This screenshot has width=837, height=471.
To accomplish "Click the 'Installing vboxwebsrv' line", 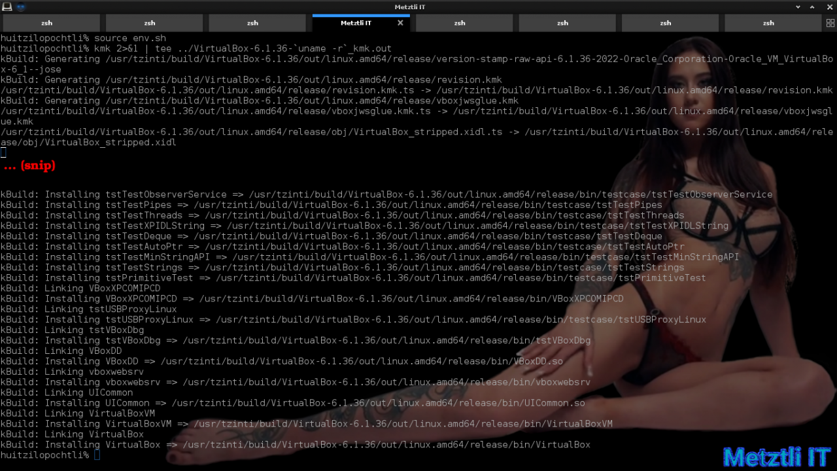I will (296, 382).
